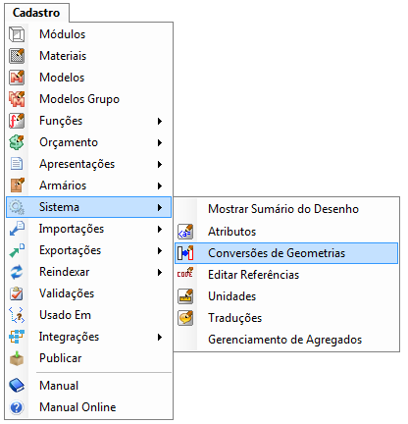Click the Publicar box icon
This screenshot has width=408, height=424.
tap(17, 358)
